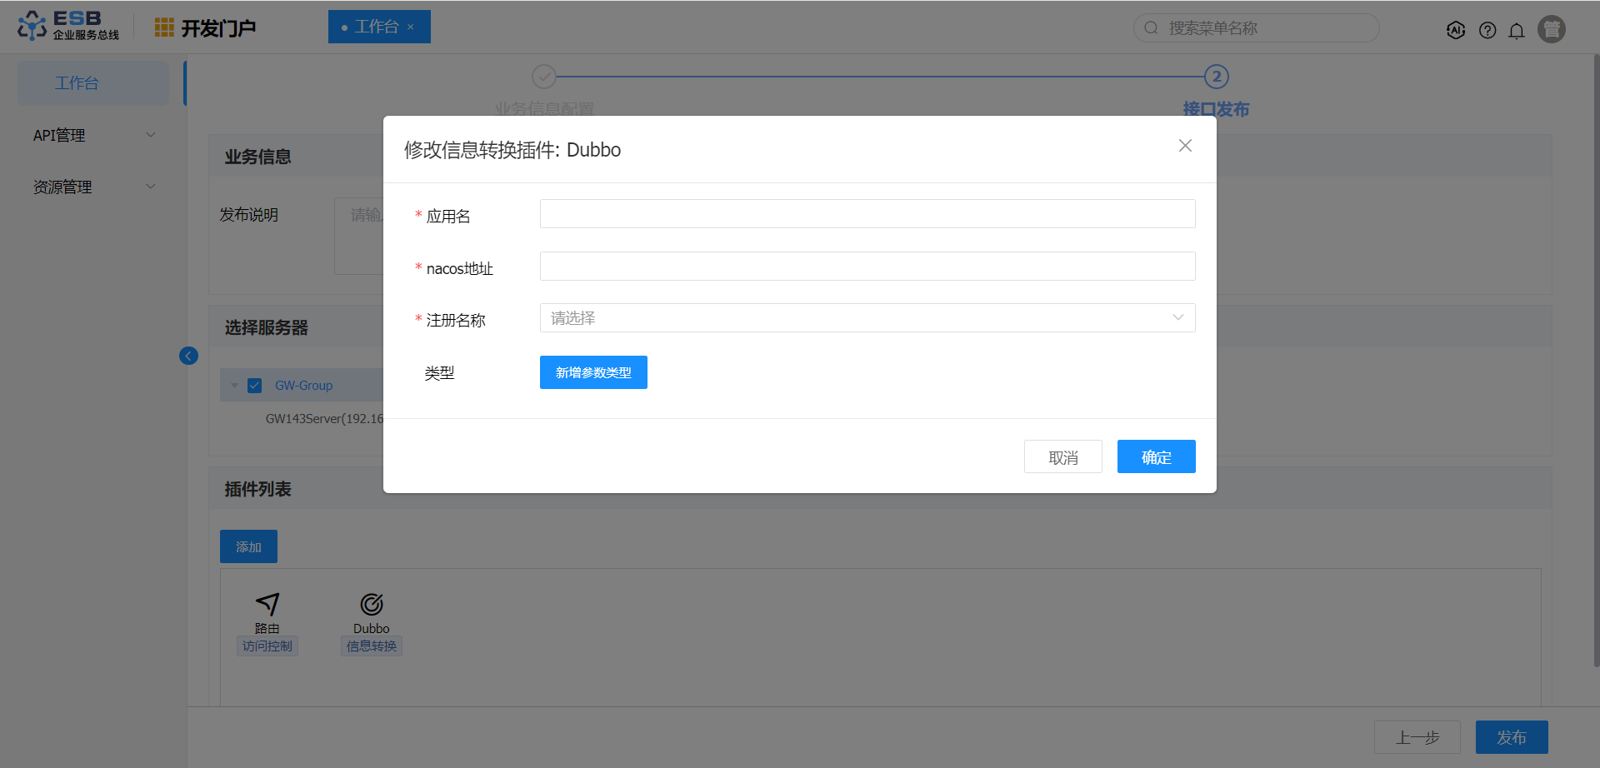The height and width of the screenshot is (768, 1600).
Task: Click the AI assistant icon in header
Action: tap(1456, 30)
